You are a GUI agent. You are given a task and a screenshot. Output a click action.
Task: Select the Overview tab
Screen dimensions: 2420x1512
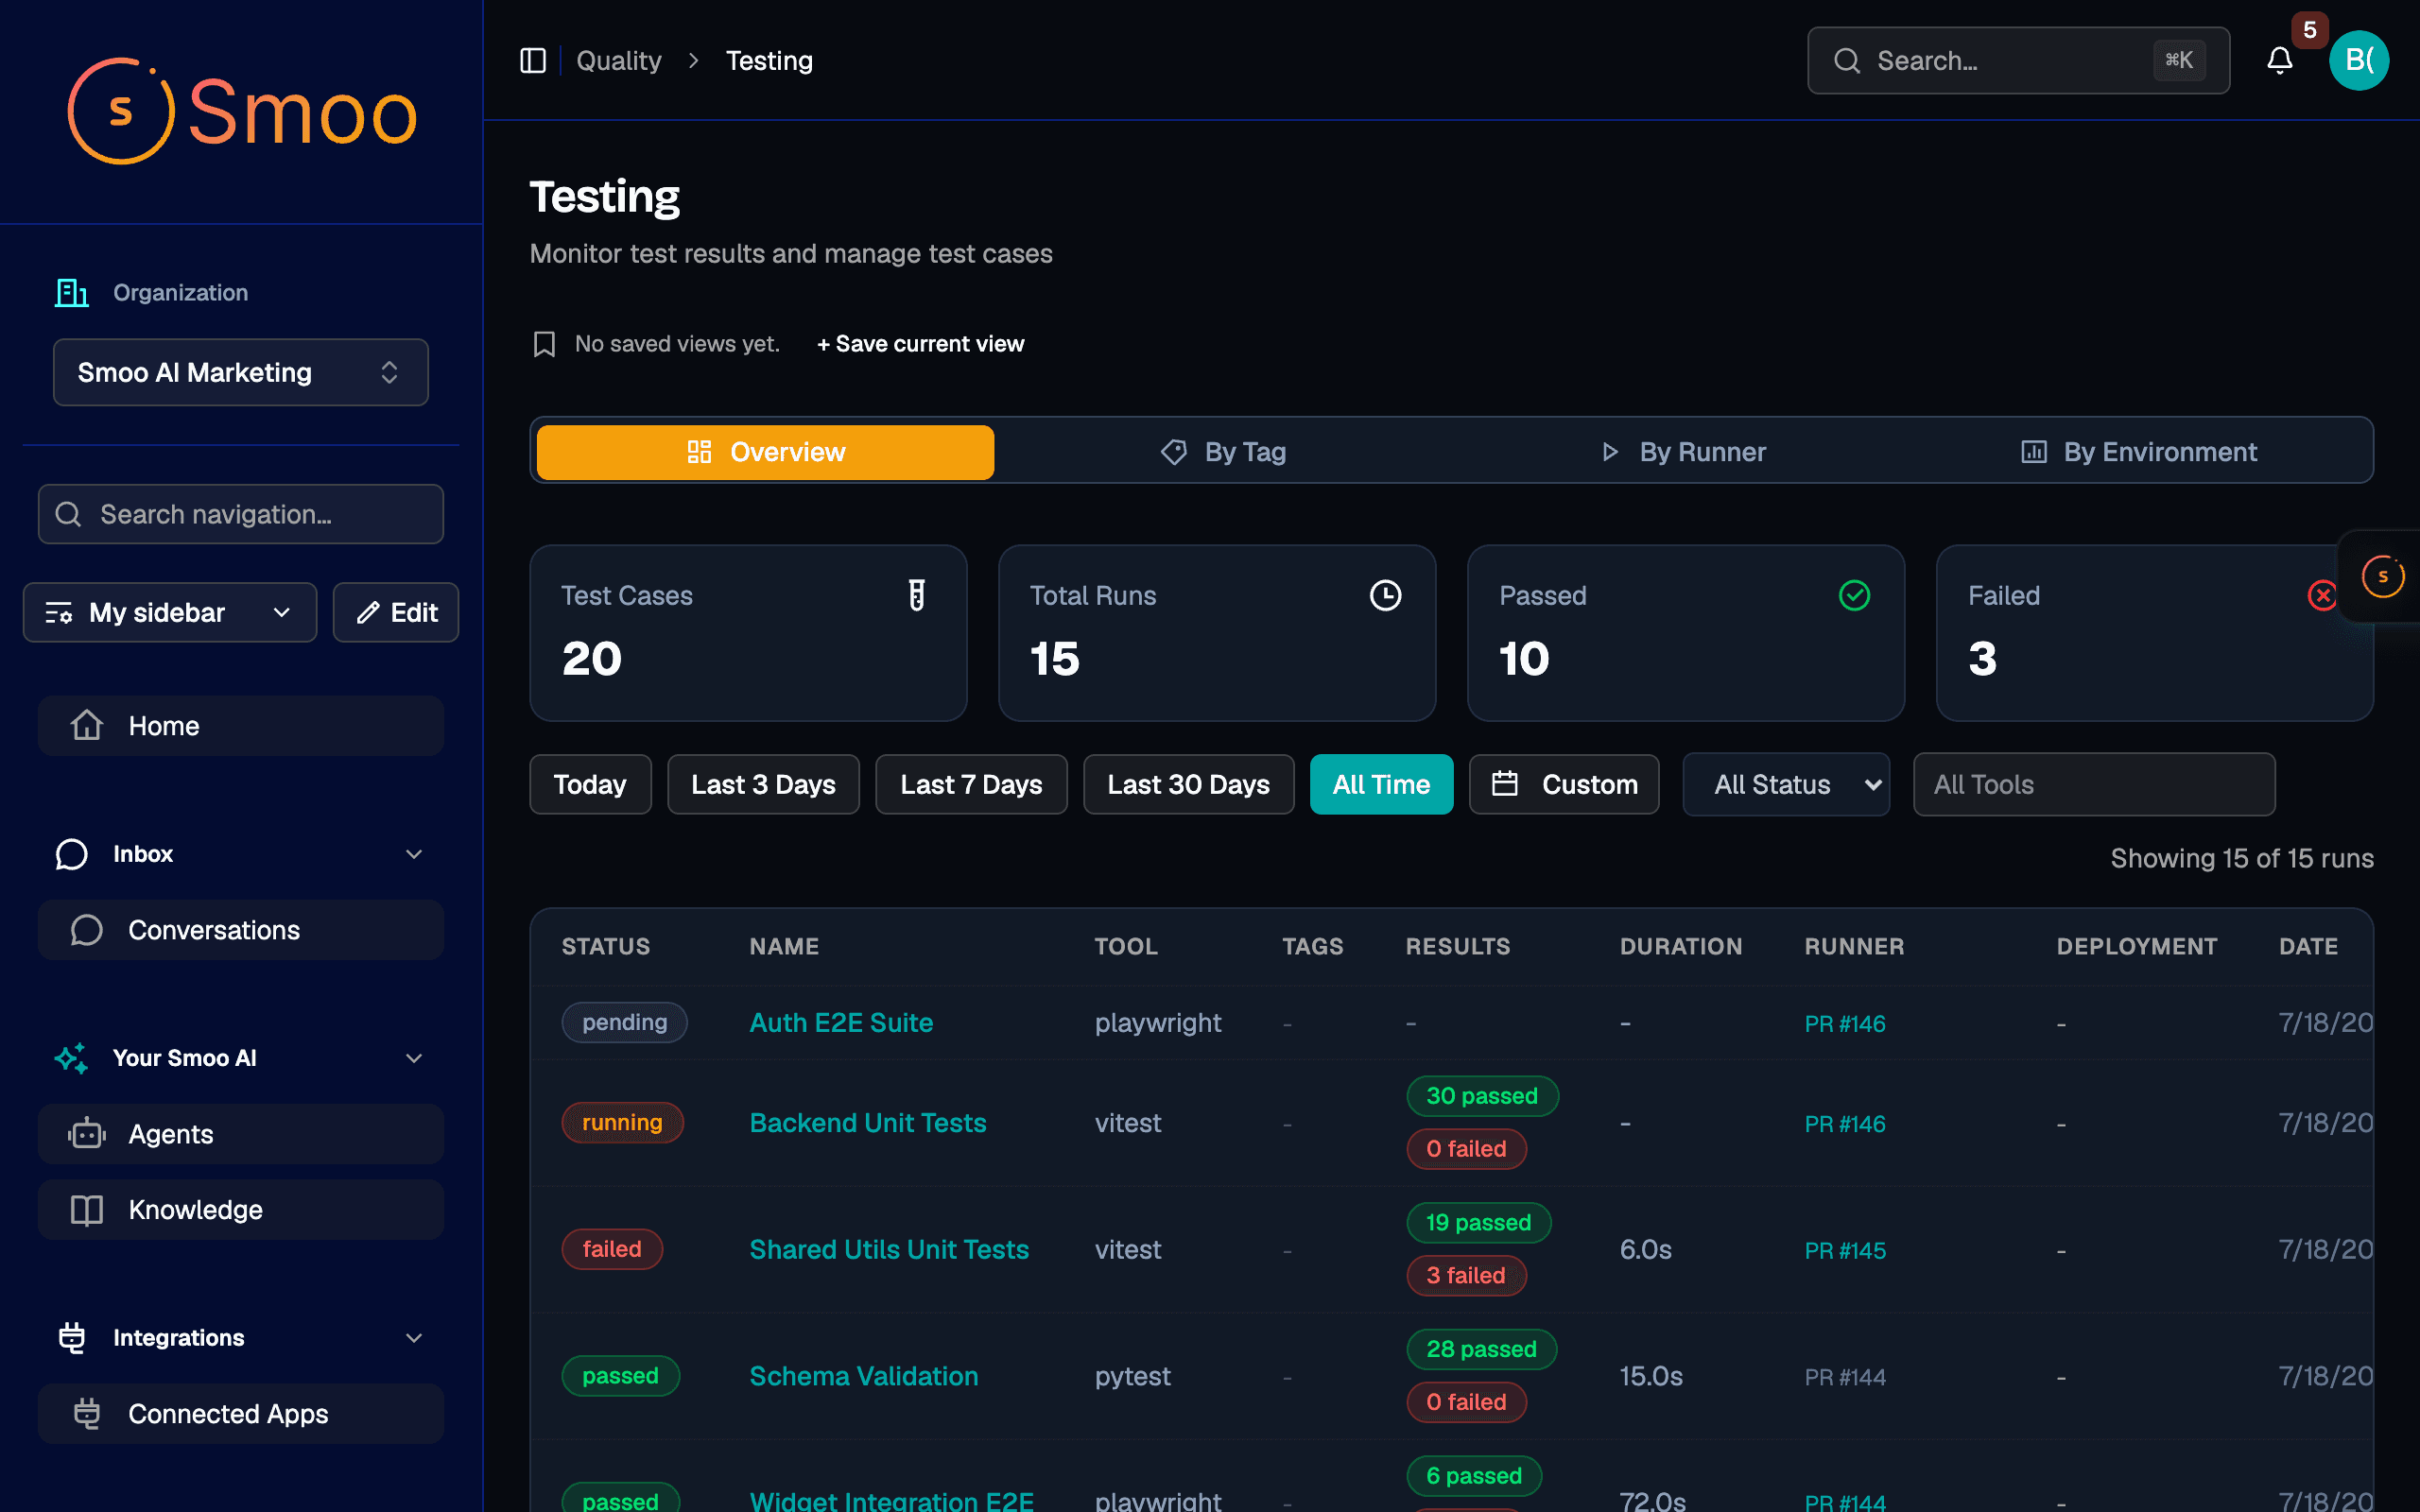pyautogui.click(x=765, y=452)
